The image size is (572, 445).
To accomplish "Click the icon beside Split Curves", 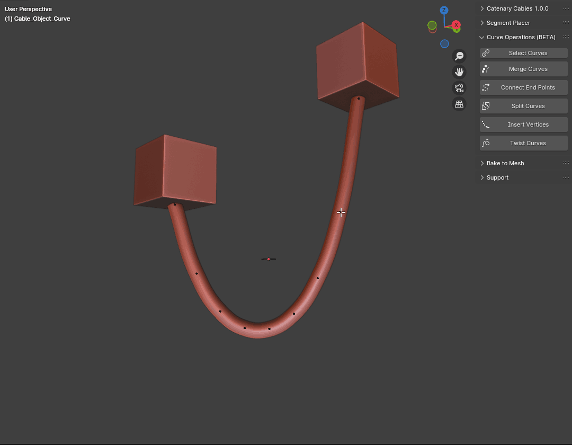I will (486, 106).
